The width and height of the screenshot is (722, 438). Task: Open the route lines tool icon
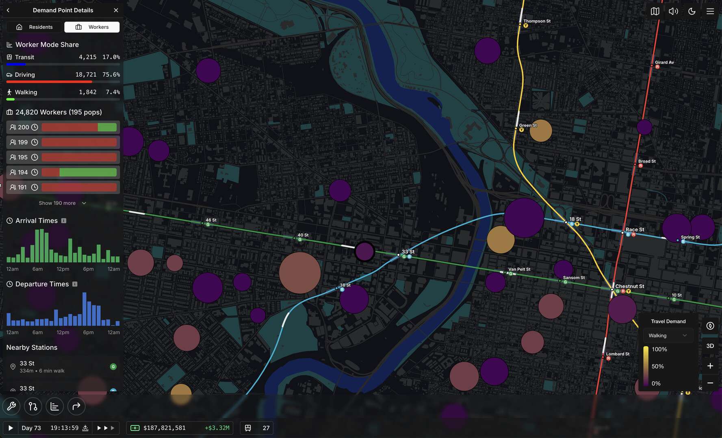(x=33, y=406)
